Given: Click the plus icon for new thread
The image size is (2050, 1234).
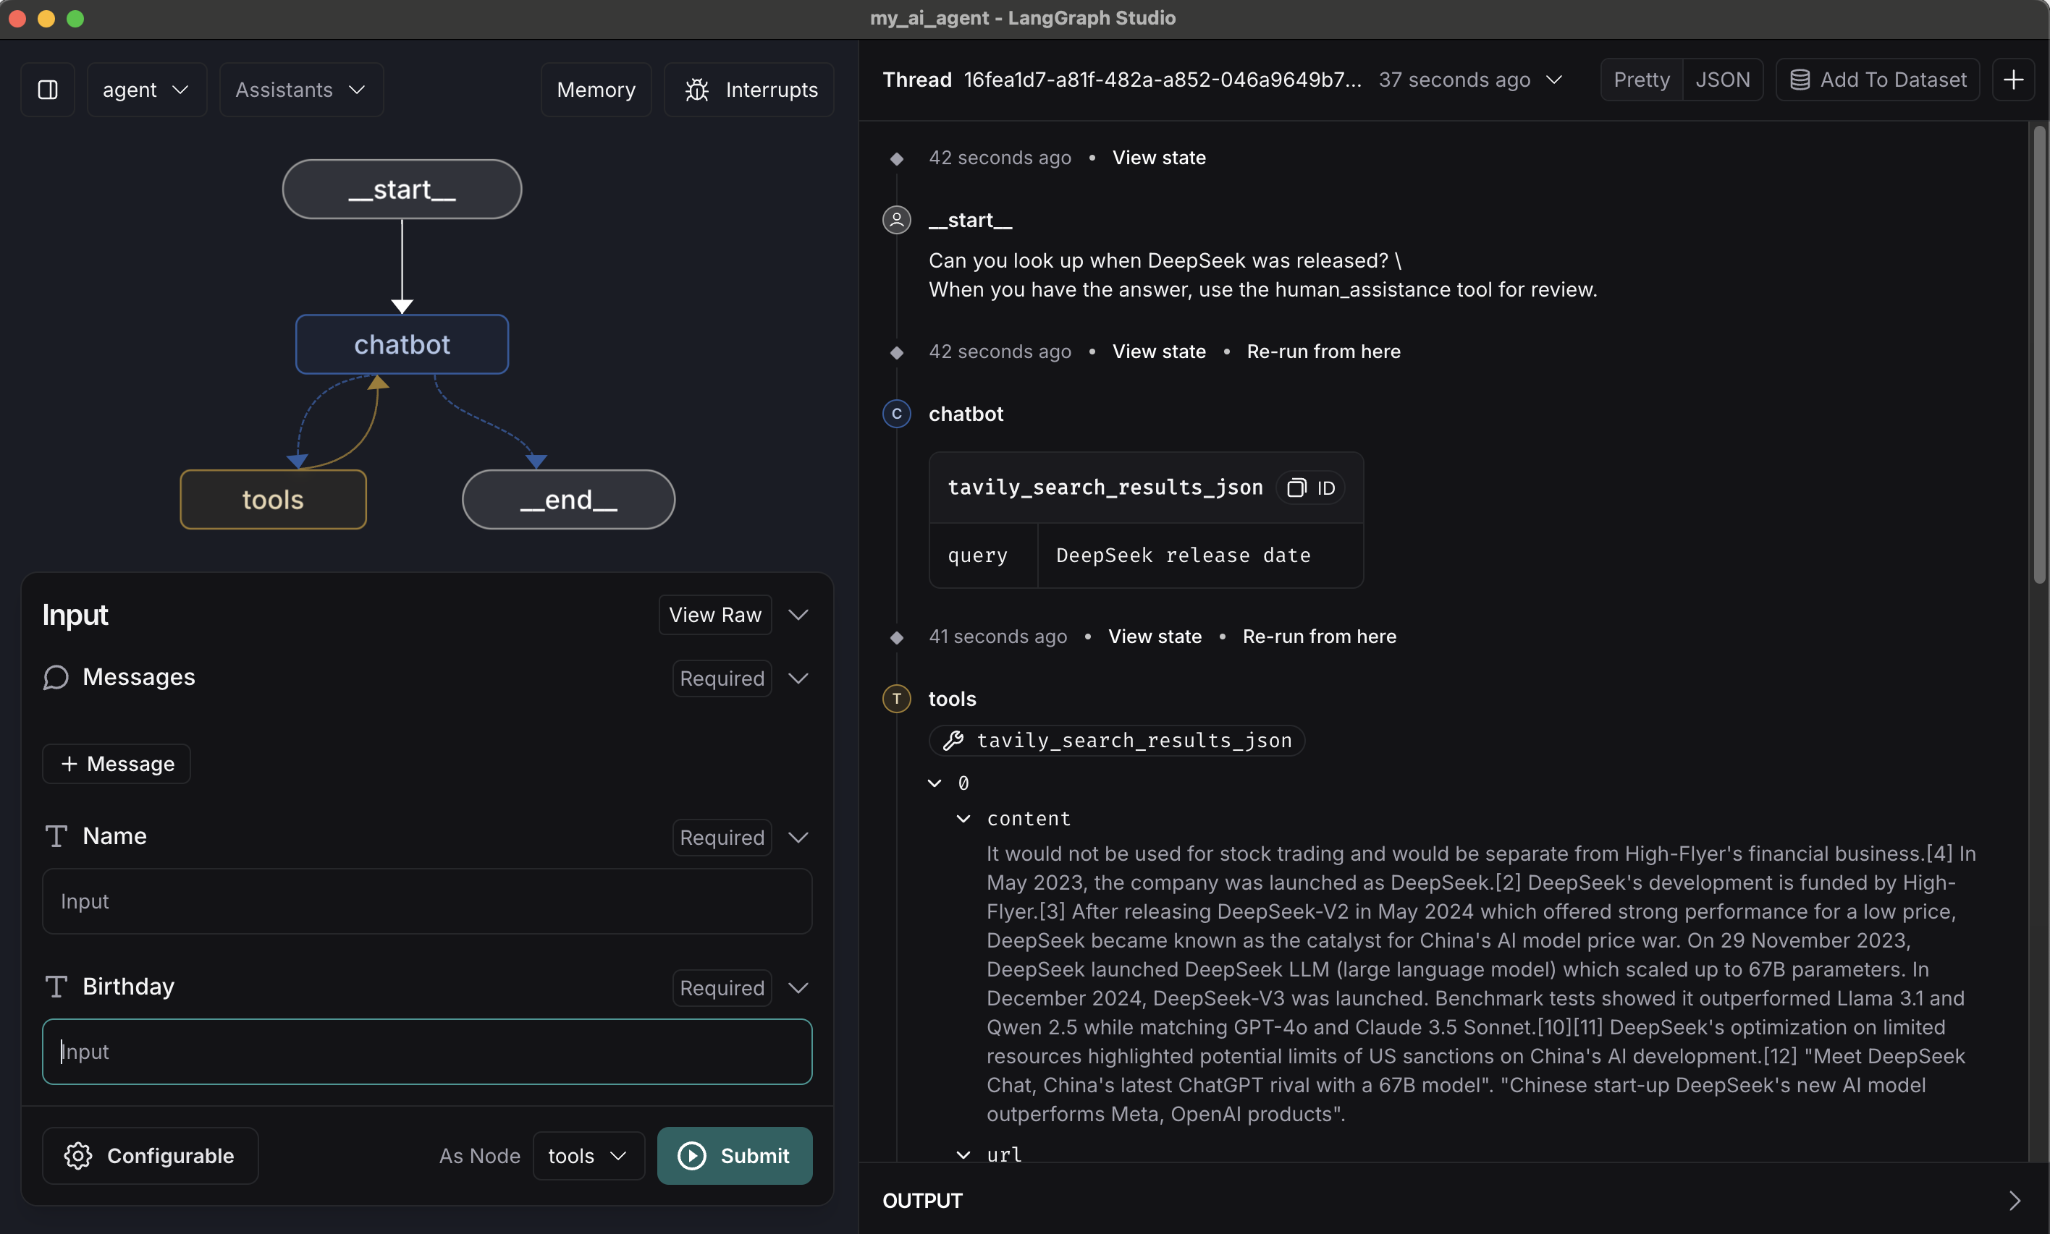Looking at the screenshot, I should (2013, 80).
